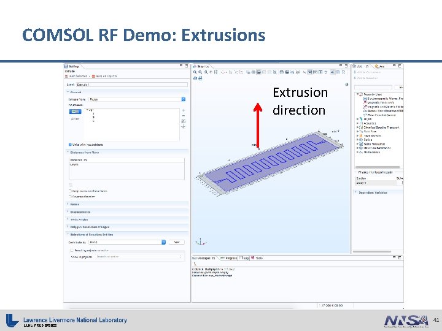Go to the ZX view in Graphics toolbar
The image size is (442, 331).
[x=241, y=72]
